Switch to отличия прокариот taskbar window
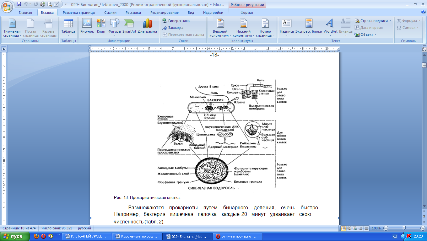427x241 pixels. click(x=237, y=236)
